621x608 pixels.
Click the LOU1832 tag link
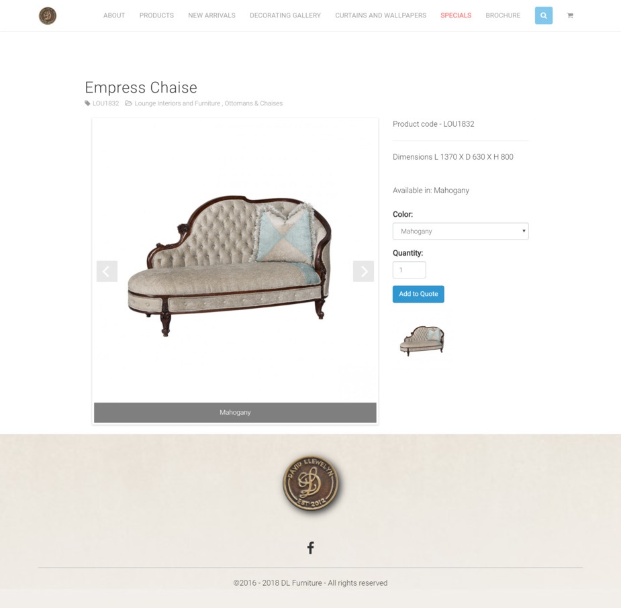coord(106,103)
